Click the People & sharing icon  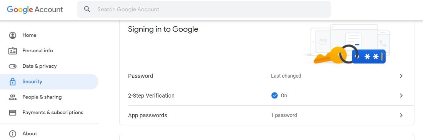13,97
